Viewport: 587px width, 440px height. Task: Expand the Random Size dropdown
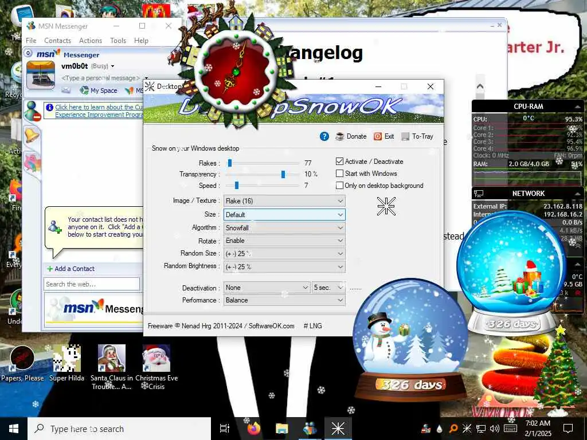coord(284,254)
